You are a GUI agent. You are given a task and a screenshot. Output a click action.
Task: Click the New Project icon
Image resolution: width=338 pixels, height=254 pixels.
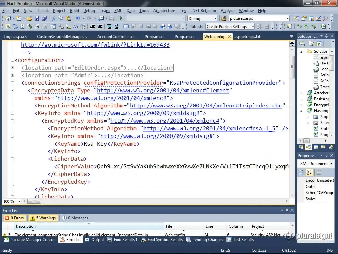point(8,19)
